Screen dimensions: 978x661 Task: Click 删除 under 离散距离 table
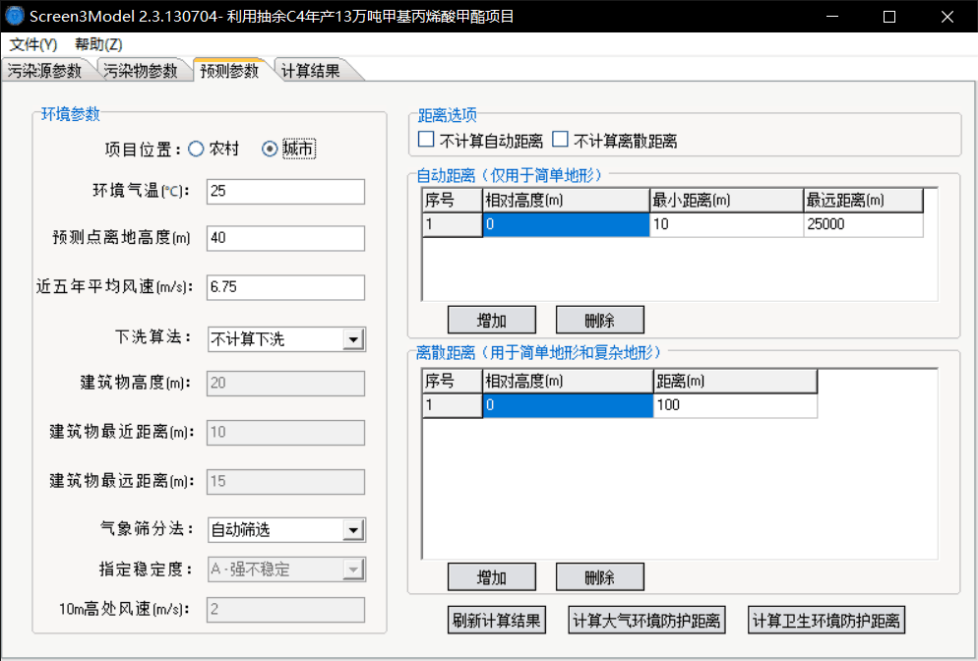(600, 576)
